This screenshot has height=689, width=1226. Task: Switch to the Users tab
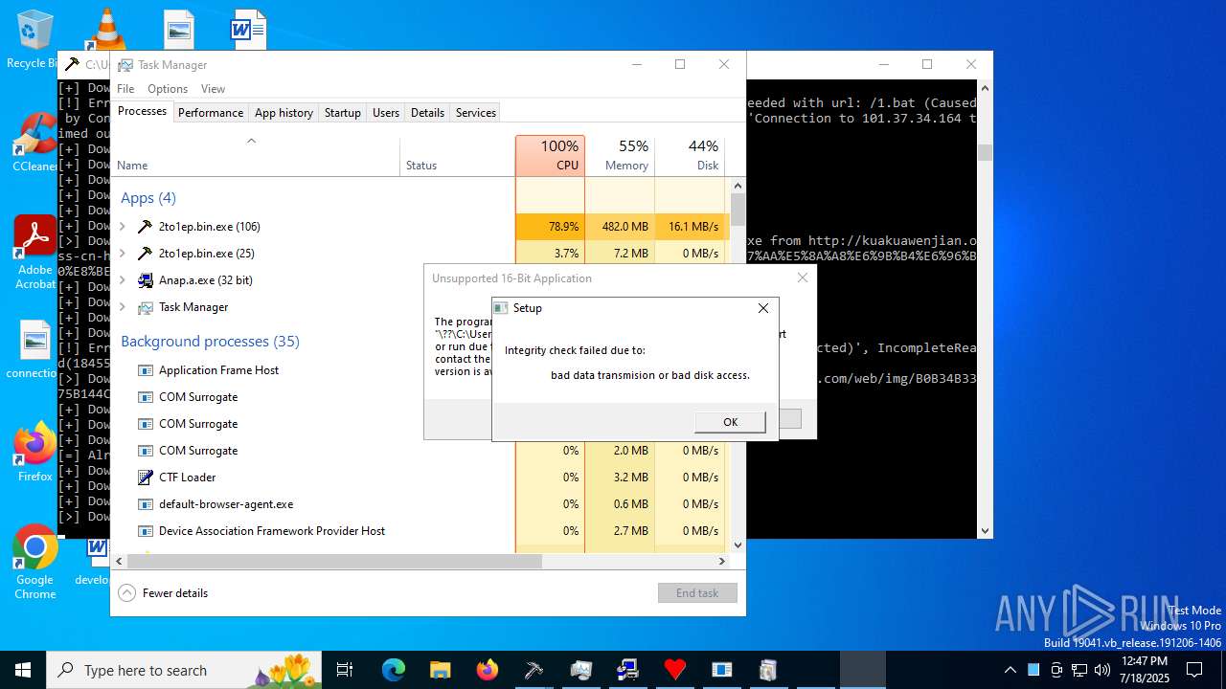[386, 113]
